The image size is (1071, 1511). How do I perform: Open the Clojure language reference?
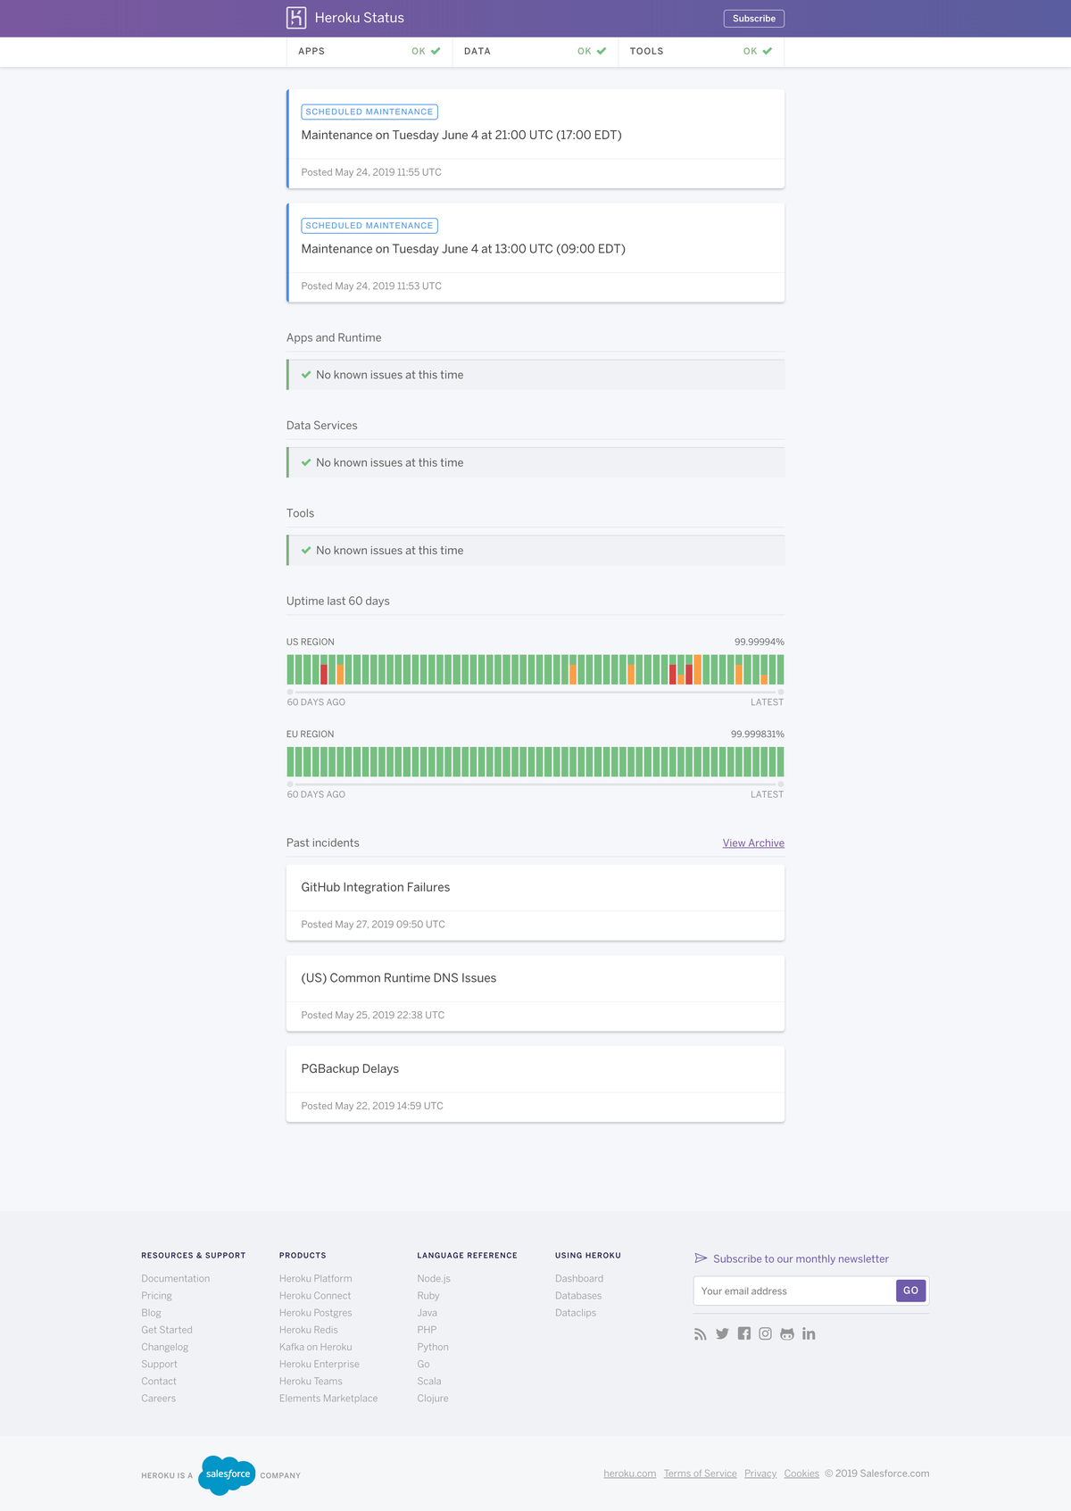pyautogui.click(x=433, y=1399)
